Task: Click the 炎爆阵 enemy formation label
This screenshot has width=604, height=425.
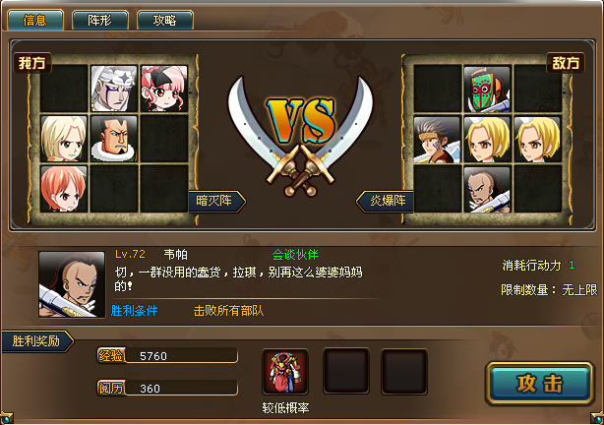Action: pos(385,201)
